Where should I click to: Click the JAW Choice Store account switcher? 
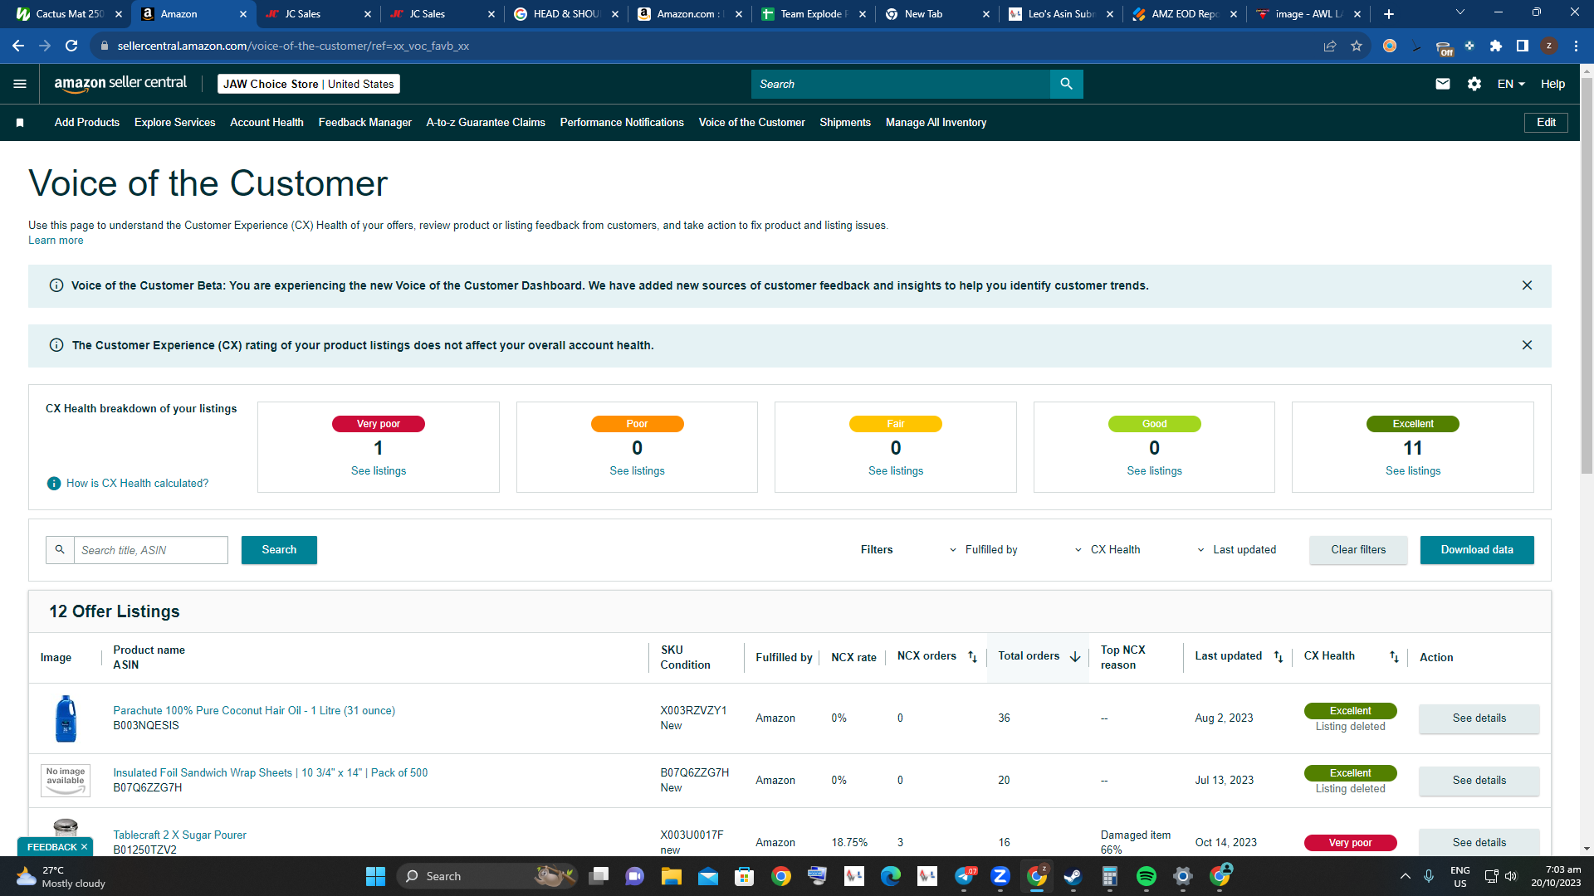tap(309, 84)
